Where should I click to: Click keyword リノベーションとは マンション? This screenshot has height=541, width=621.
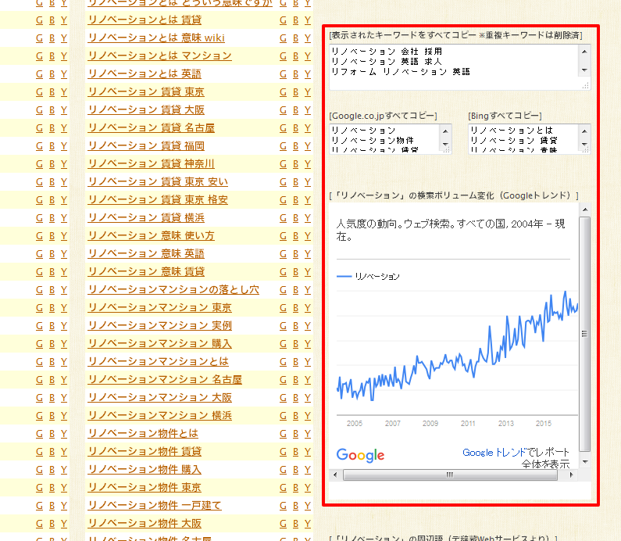coord(159,56)
